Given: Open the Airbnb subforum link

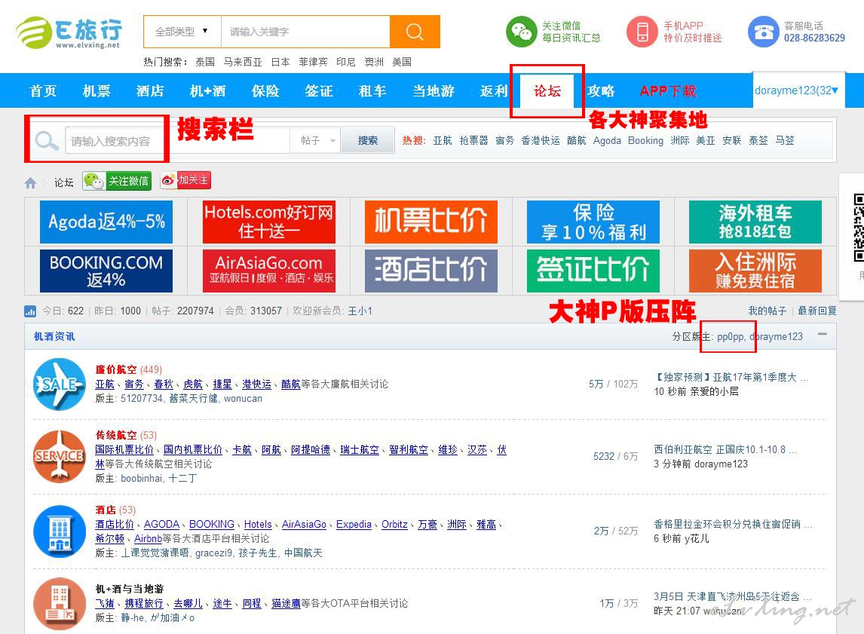Looking at the screenshot, I should pyautogui.click(x=149, y=539).
